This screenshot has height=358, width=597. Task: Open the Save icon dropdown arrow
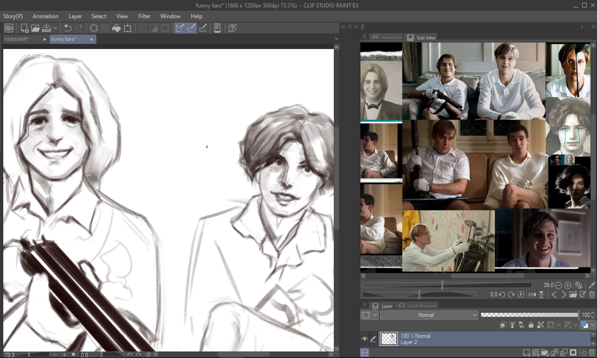tap(55, 28)
